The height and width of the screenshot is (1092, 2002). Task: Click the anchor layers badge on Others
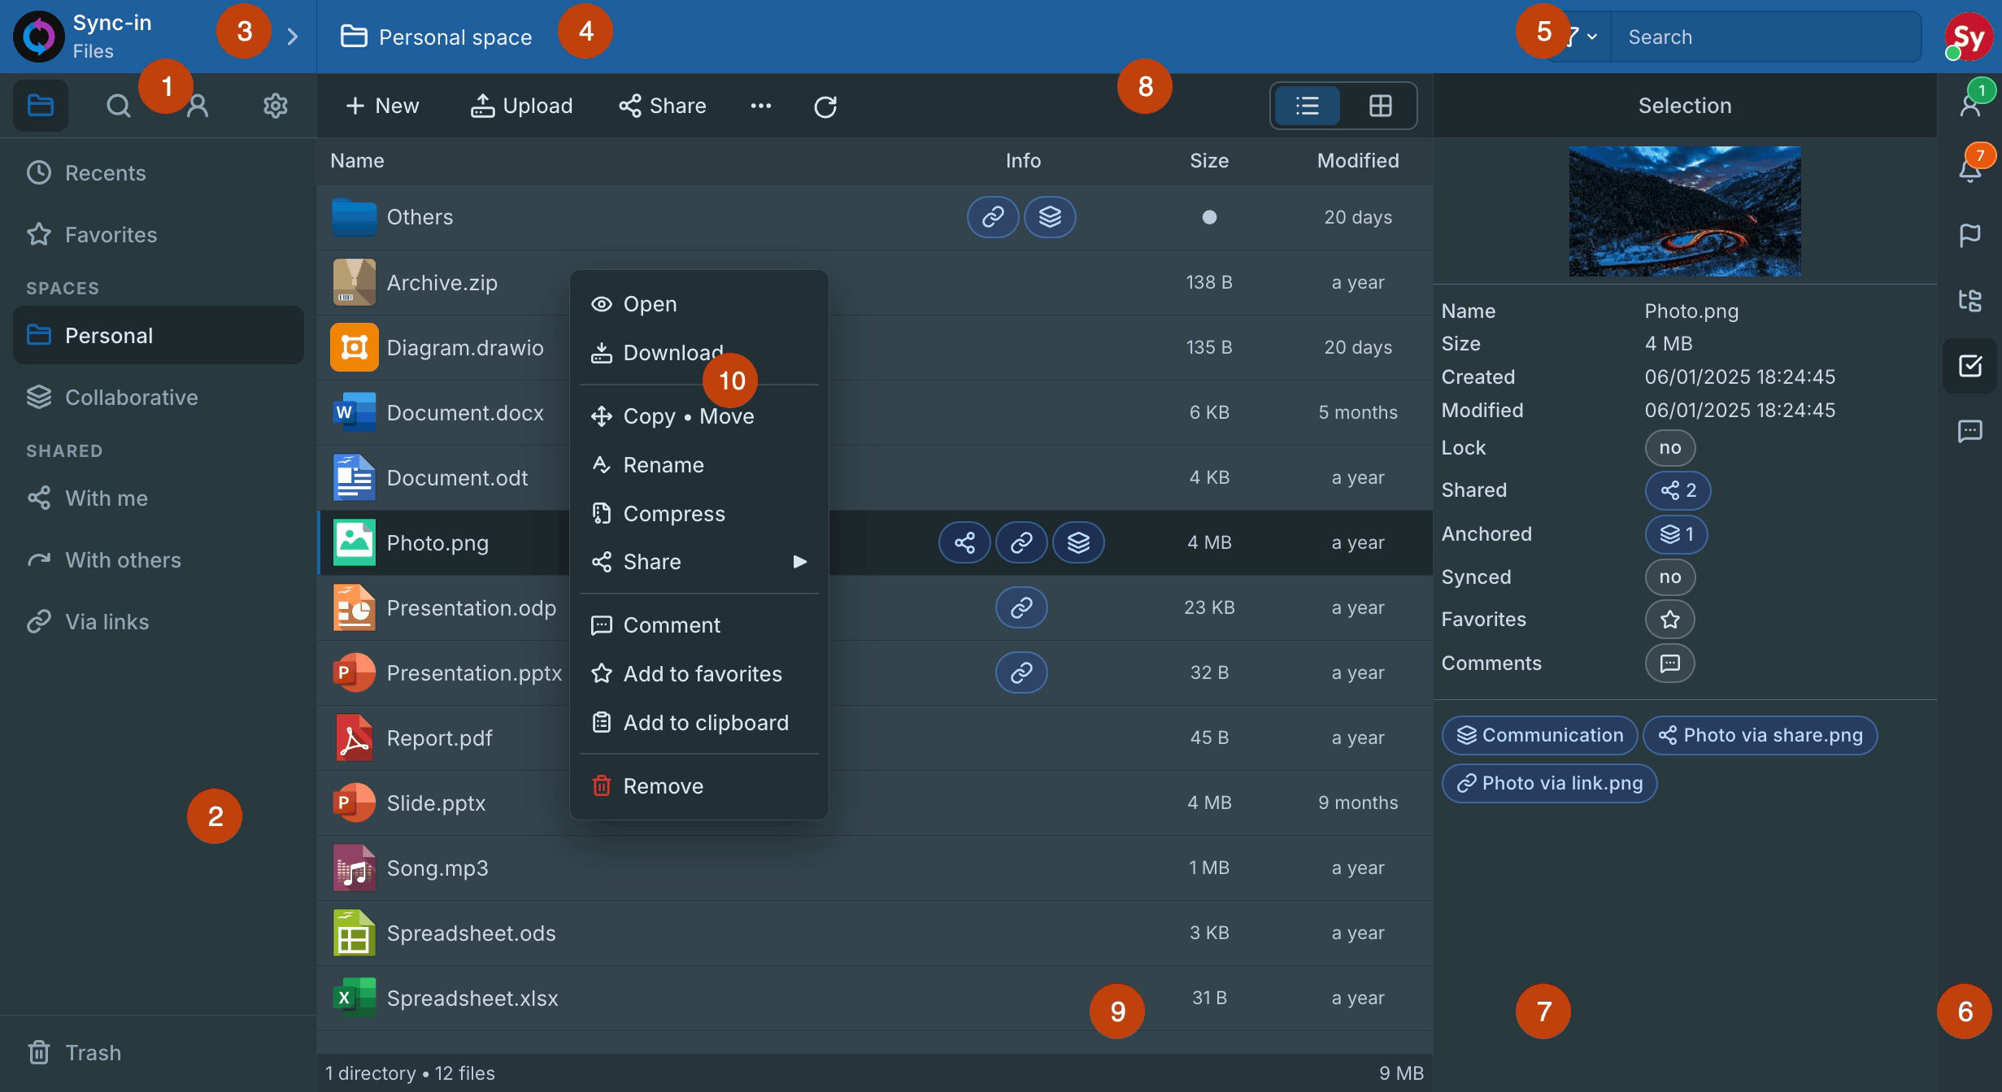click(1050, 217)
